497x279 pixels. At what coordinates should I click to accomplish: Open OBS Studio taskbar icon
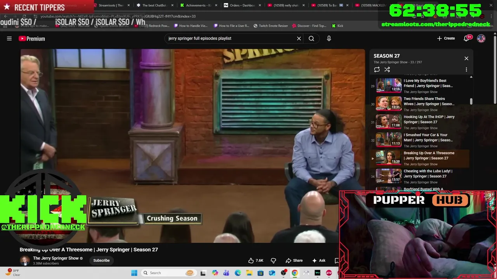283,273
